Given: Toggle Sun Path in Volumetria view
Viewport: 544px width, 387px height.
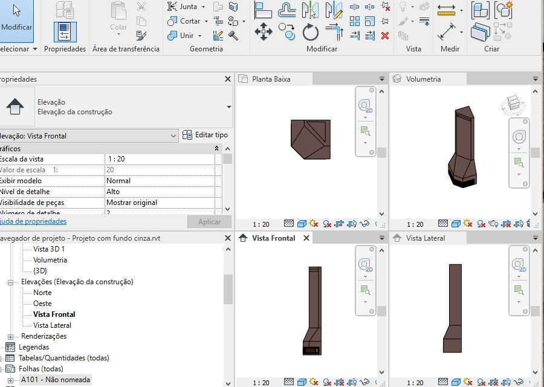Looking at the screenshot, I should 468,224.
